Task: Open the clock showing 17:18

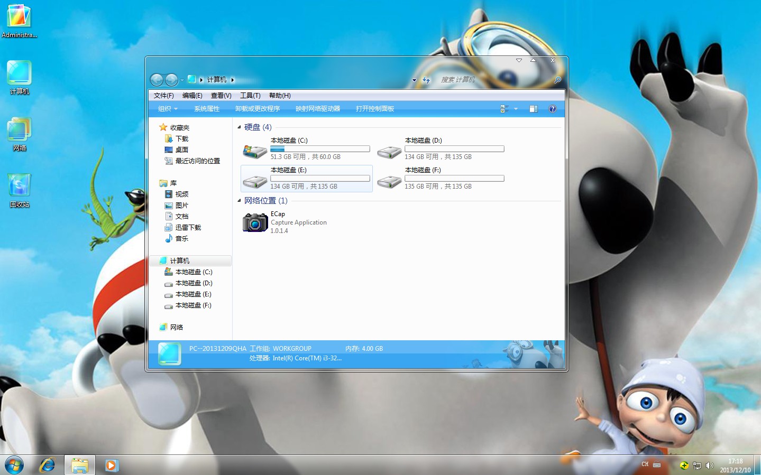Action: pyautogui.click(x=735, y=465)
